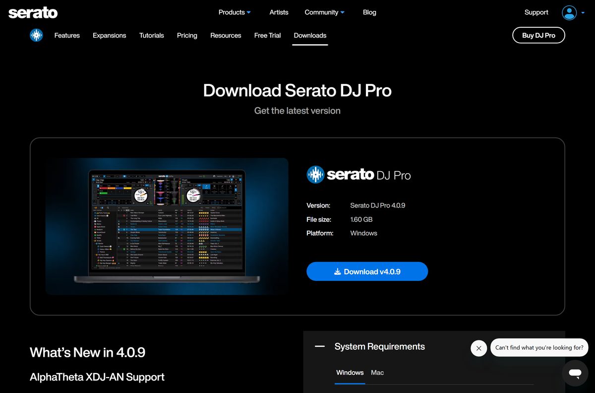Collapse System Requirements with the minus icon
This screenshot has width=595, height=393.
point(320,346)
